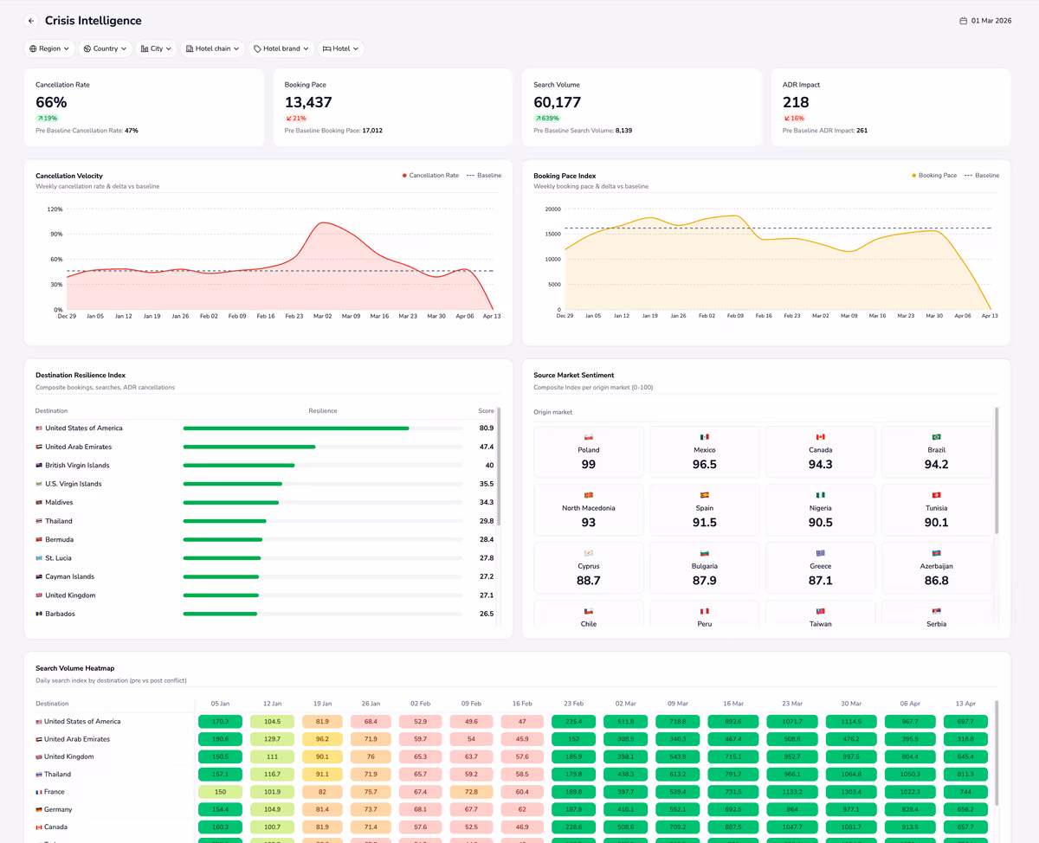Select the Mexico sentiment card score 96.5
1039x843 pixels.
pyautogui.click(x=705, y=452)
